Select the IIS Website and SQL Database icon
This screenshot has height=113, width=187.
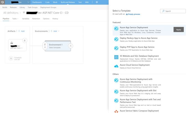point(116,57)
